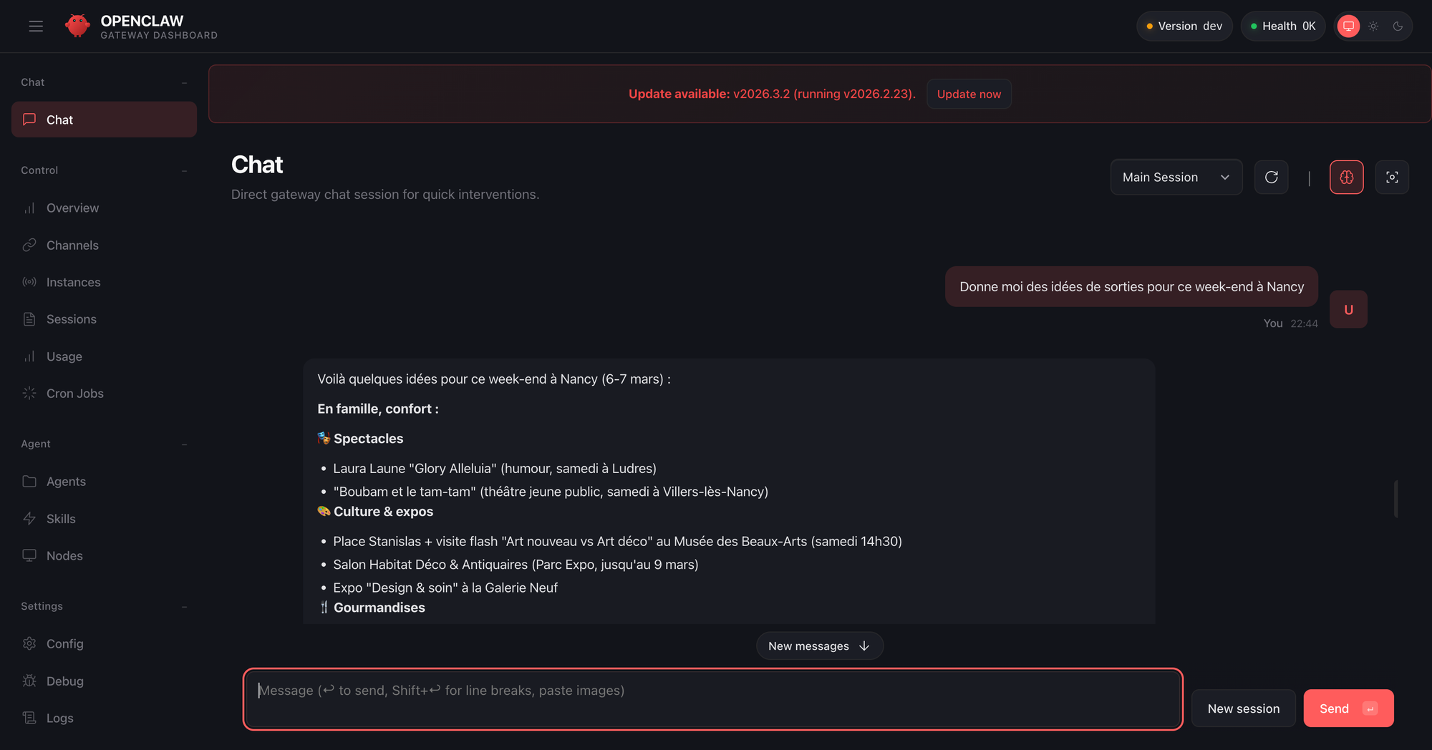Open Cron Jobs in sidebar

coord(74,394)
